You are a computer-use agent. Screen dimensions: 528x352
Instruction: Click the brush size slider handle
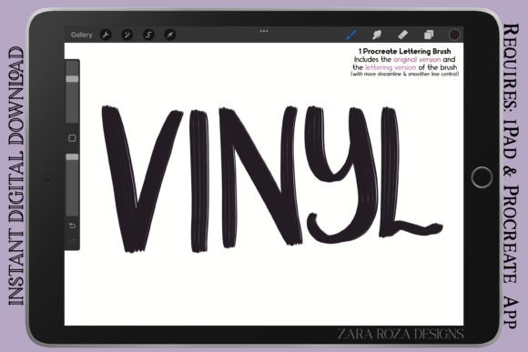tap(72, 79)
